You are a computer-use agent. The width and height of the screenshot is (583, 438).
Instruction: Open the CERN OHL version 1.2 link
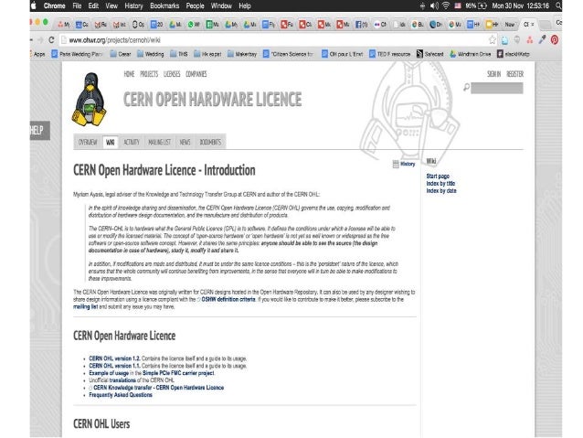pos(114,358)
